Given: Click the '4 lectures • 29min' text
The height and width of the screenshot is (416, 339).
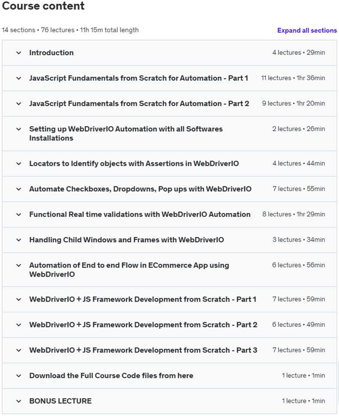Looking at the screenshot, I should click(299, 53).
